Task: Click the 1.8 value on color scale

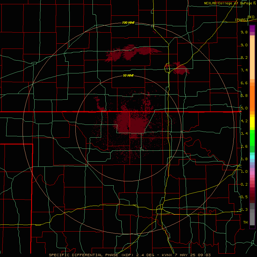Action: (244, 159)
